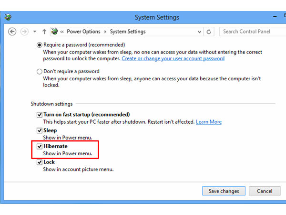The width and height of the screenshot is (286, 215).
Task: Open Create or change user account password link
Action: tap(173, 58)
